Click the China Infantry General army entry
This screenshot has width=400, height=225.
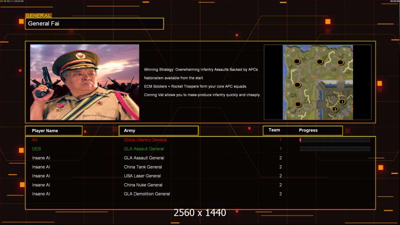click(145, 140)
